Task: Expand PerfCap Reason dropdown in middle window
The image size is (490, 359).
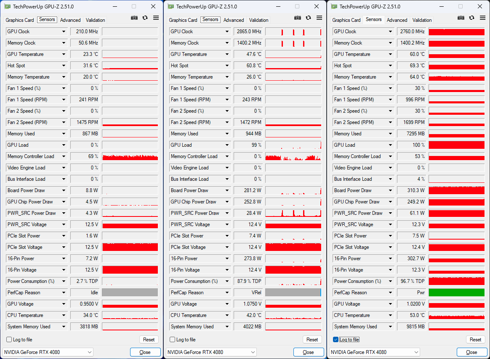Action: (x=227, y=293)
